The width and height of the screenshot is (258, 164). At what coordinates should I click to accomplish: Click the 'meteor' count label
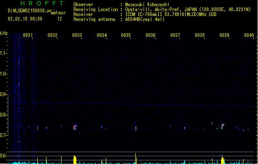(58, 13)
